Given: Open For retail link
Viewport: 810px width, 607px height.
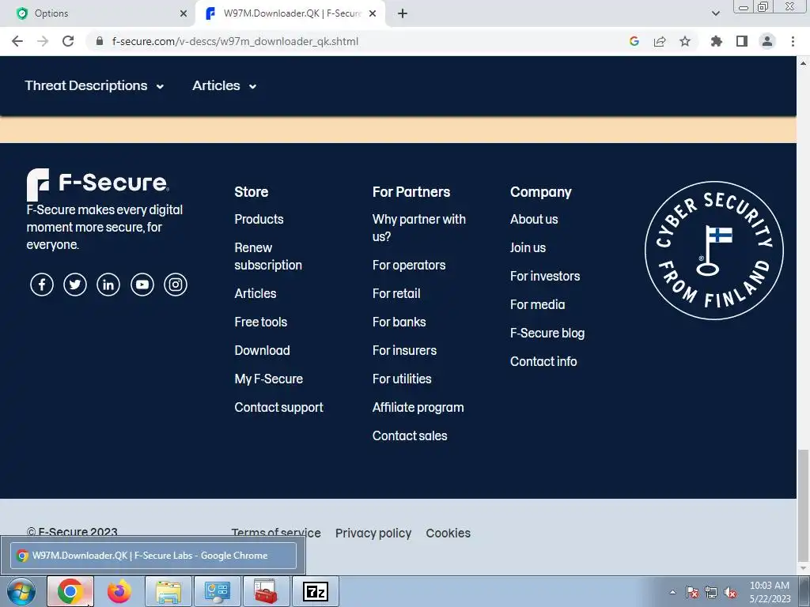Looking at the screenshot, I should 396,294.
